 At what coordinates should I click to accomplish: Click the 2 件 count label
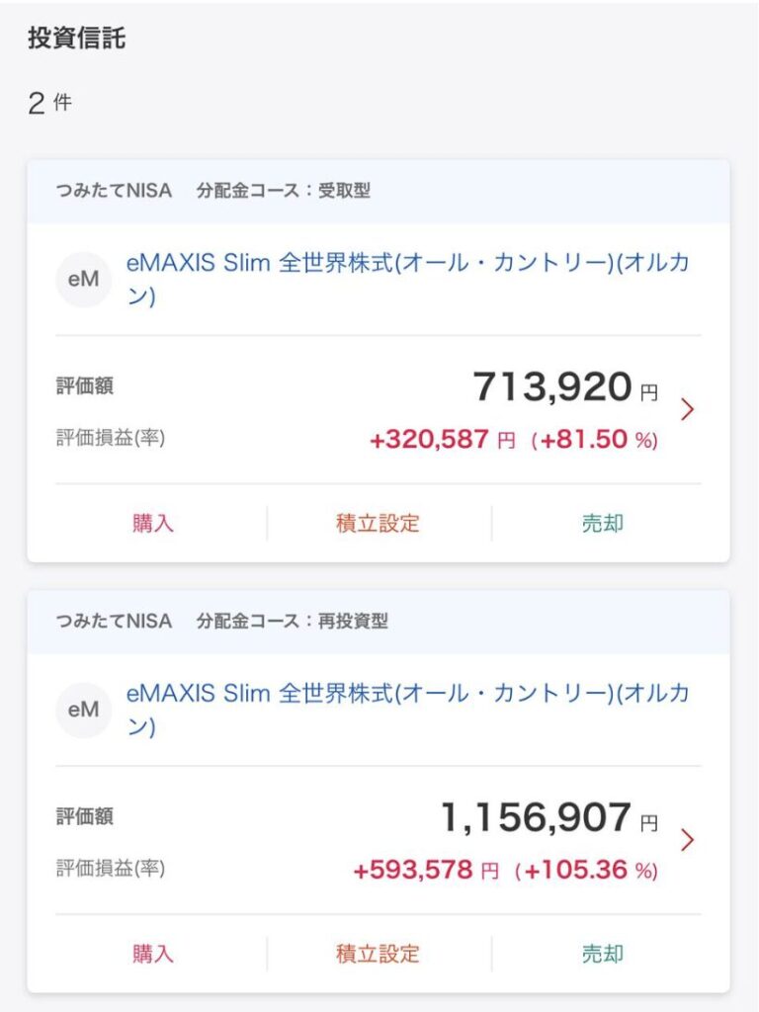point(50,103)
